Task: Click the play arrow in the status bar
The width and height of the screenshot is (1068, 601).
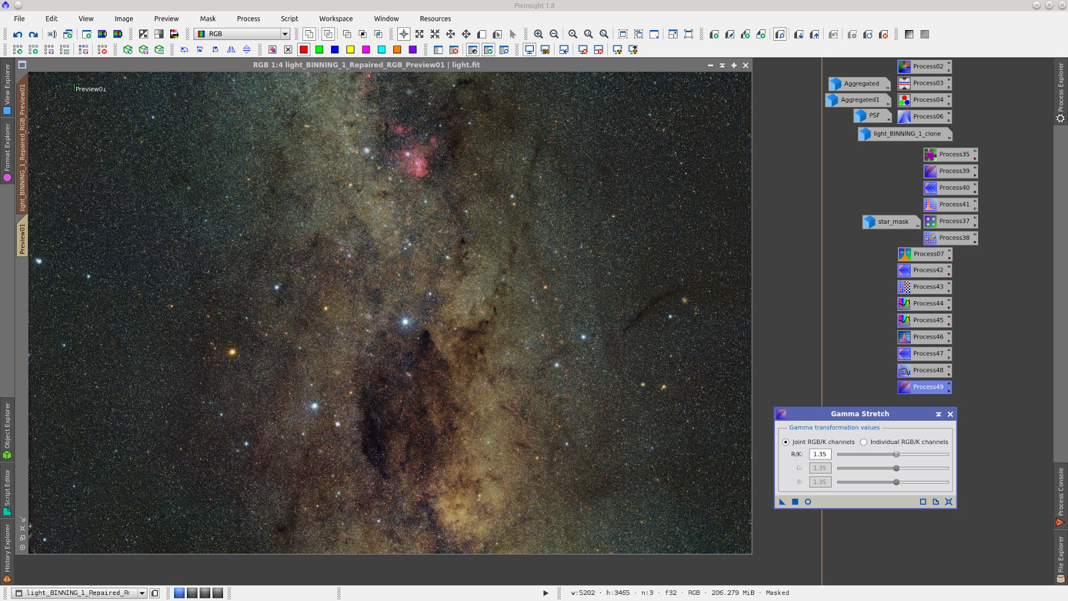Action: pyautogui.click(x=545, y=593)
